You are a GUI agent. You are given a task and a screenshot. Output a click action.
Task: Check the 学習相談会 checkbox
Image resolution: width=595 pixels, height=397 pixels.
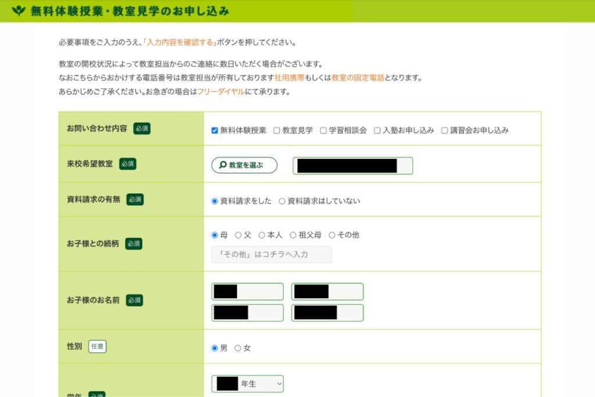tap(323, 131)
